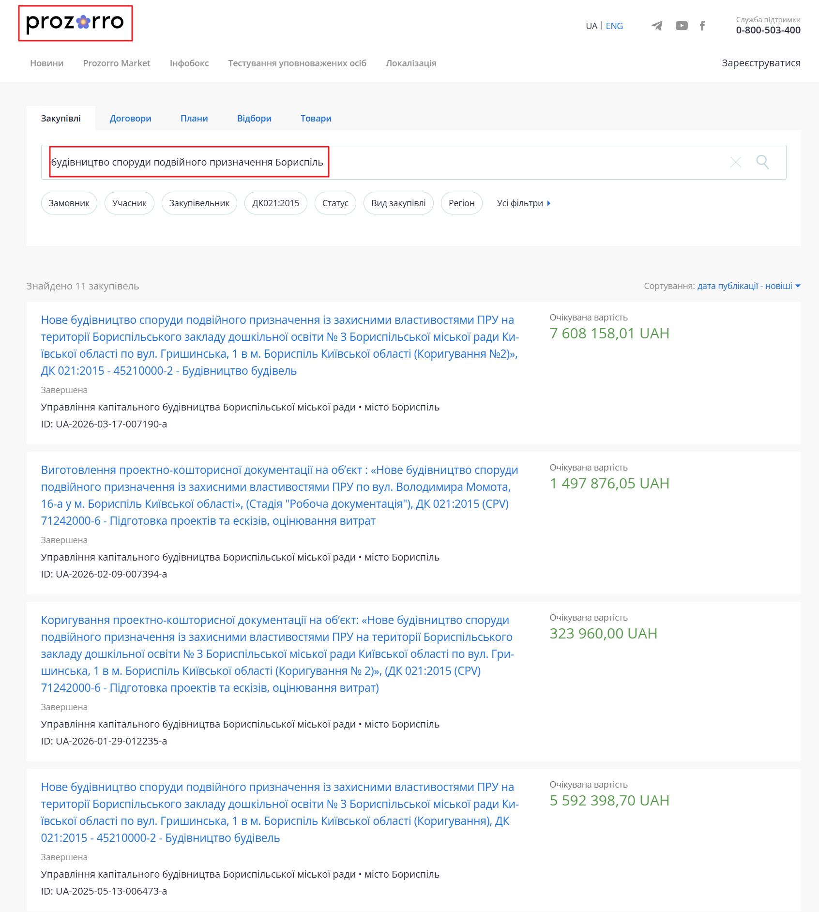Screen dimensions: 819x912
Task: Select UA language option
Action: coord(591,26)
